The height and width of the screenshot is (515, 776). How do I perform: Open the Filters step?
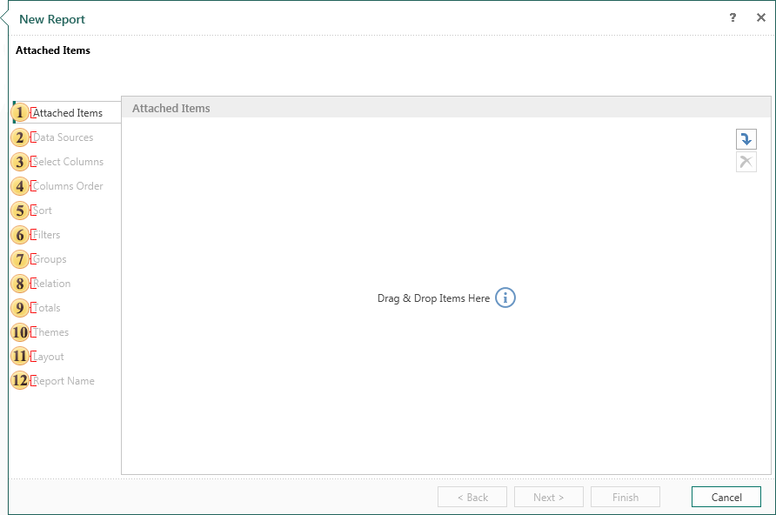click(46, 235)
